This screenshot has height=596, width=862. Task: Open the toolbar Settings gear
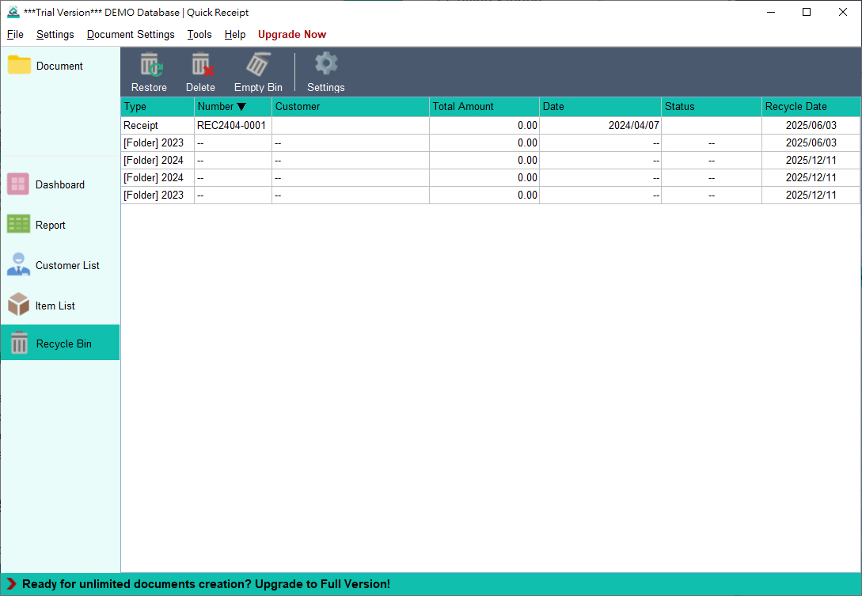pyautogui.click(x=326, y=64)
